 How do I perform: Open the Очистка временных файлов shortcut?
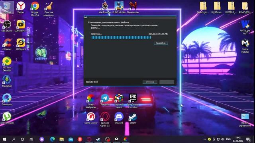49,9
